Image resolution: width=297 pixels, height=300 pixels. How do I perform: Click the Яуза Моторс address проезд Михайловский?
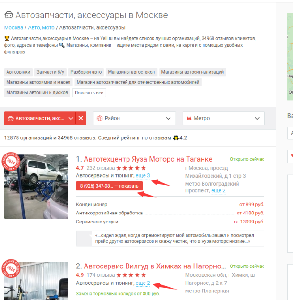click(x=215, y=172)
